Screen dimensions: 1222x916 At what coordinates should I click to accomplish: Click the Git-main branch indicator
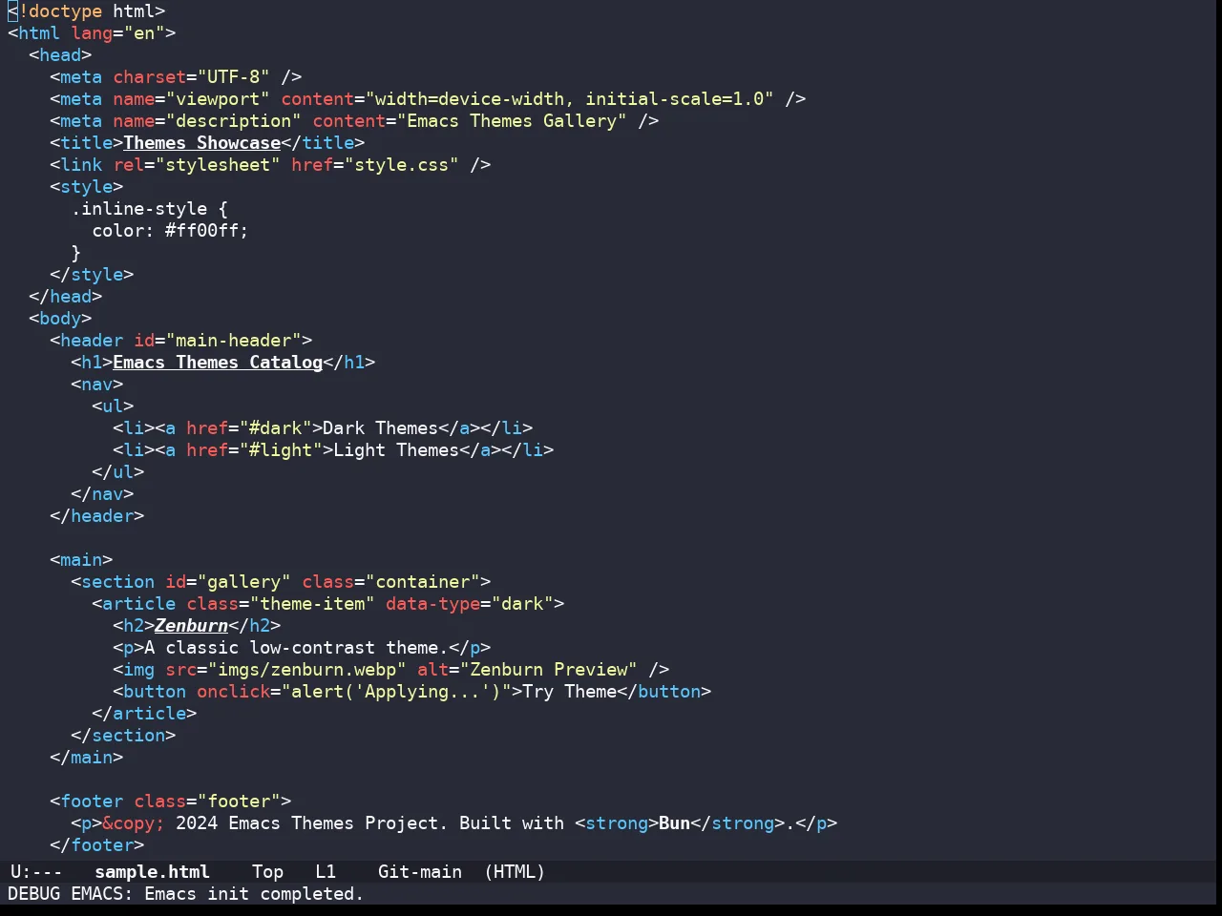(420, 872)
